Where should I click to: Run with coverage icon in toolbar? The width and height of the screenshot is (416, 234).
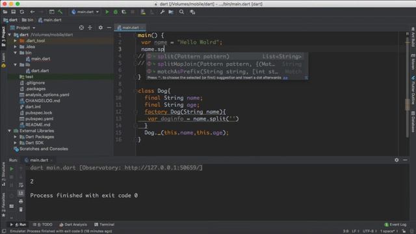[x=124, y=12]
